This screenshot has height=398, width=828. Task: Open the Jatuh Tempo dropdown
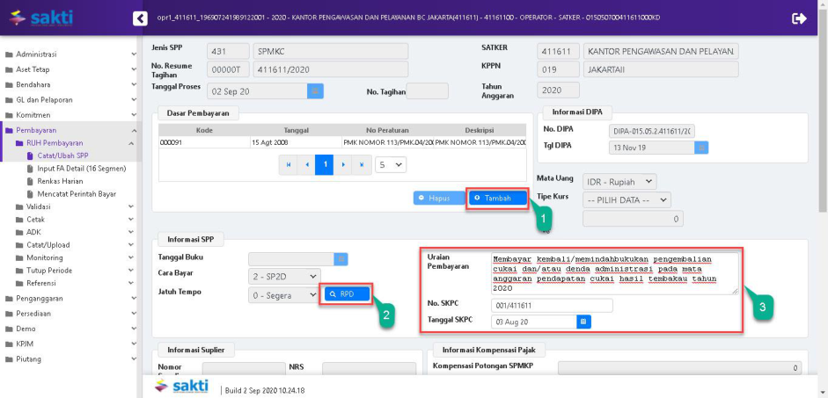pyautogui.click(x=284, y=294)
